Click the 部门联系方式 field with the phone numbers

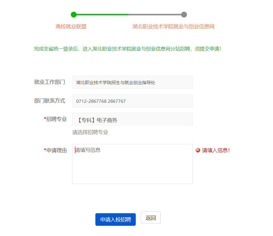tap(132, 101)
